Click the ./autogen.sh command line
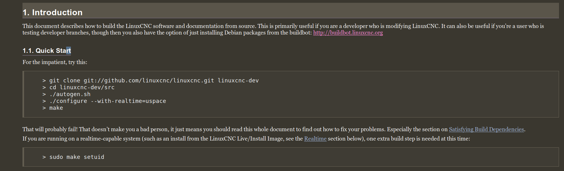 pos(67,94)
